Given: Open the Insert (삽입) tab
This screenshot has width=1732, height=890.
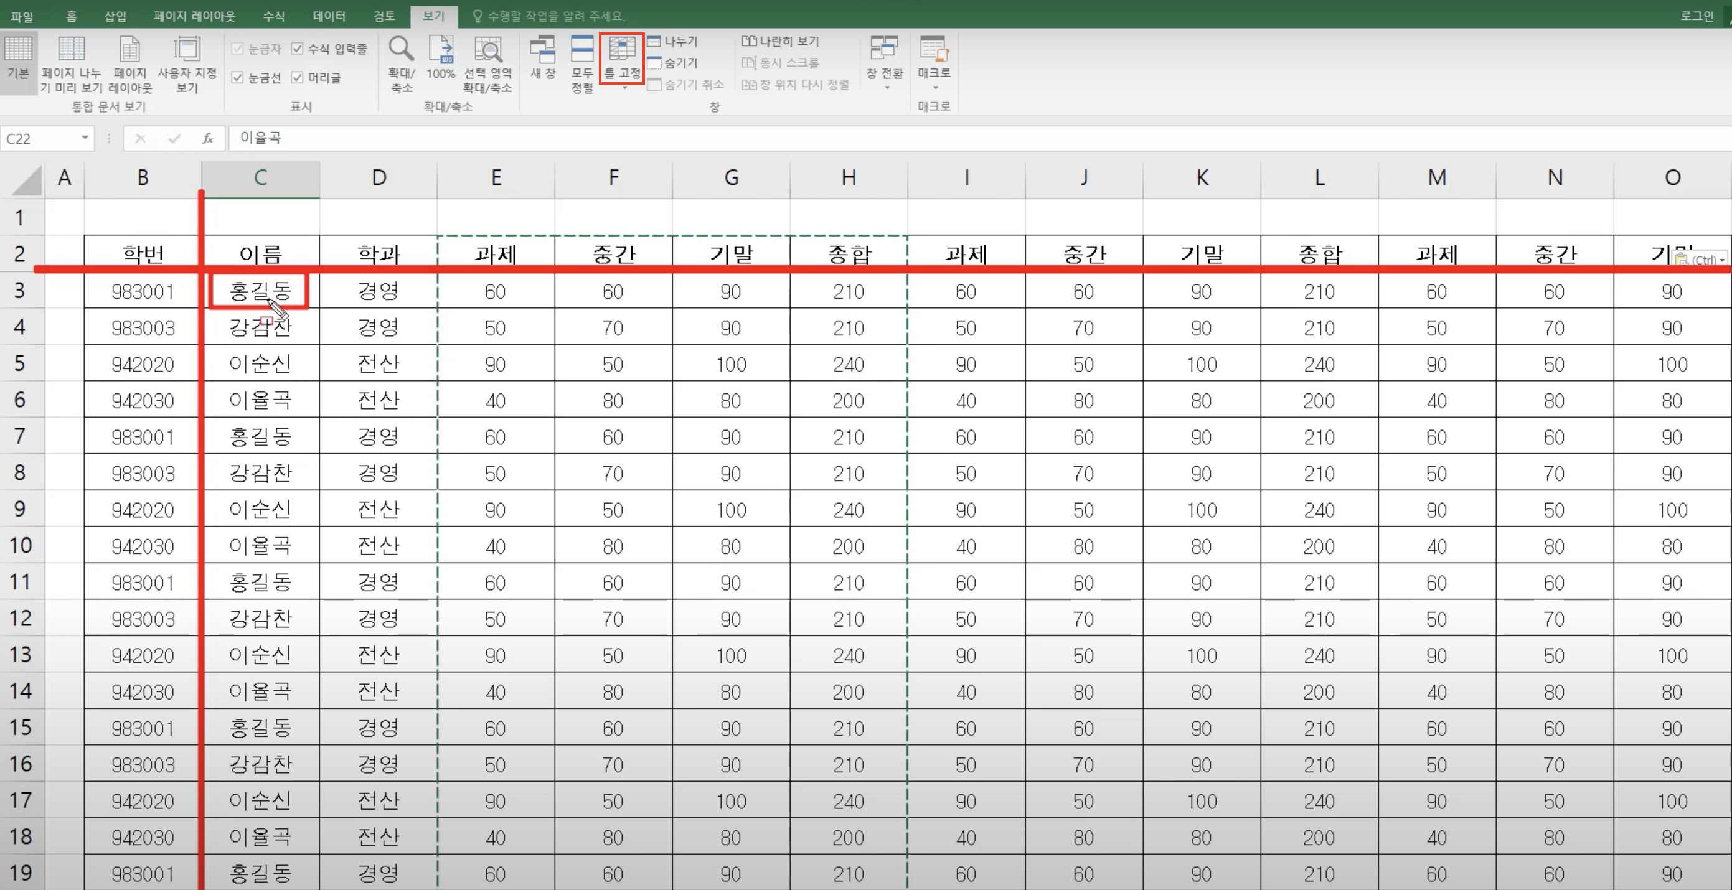Looking at the screenshot, I should (x=115, y=16).
